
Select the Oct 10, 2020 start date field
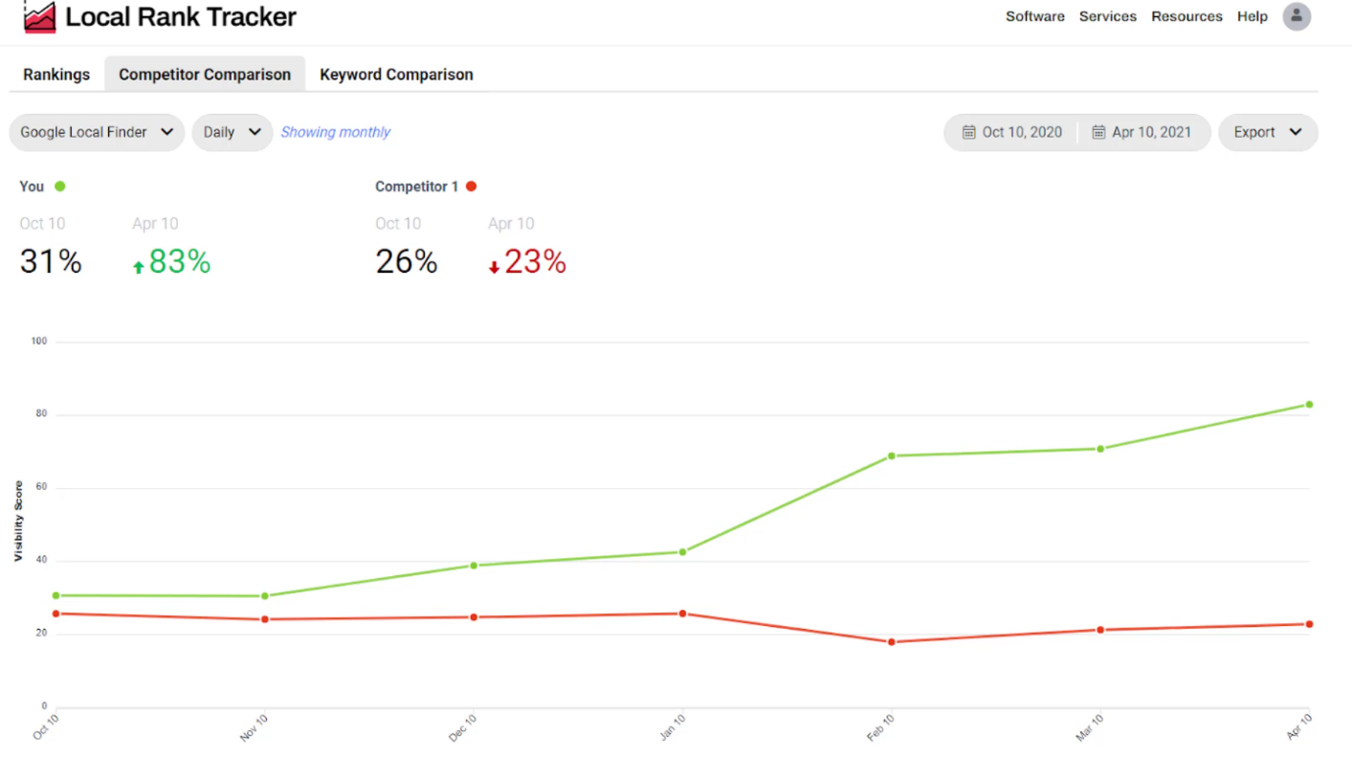(x=1021, y=132)
